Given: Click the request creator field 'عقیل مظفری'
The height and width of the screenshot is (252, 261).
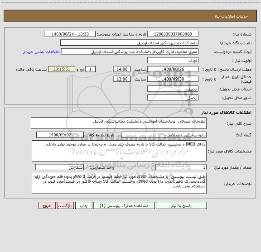Looking at the screenshot, I should (x=130, y=52).
